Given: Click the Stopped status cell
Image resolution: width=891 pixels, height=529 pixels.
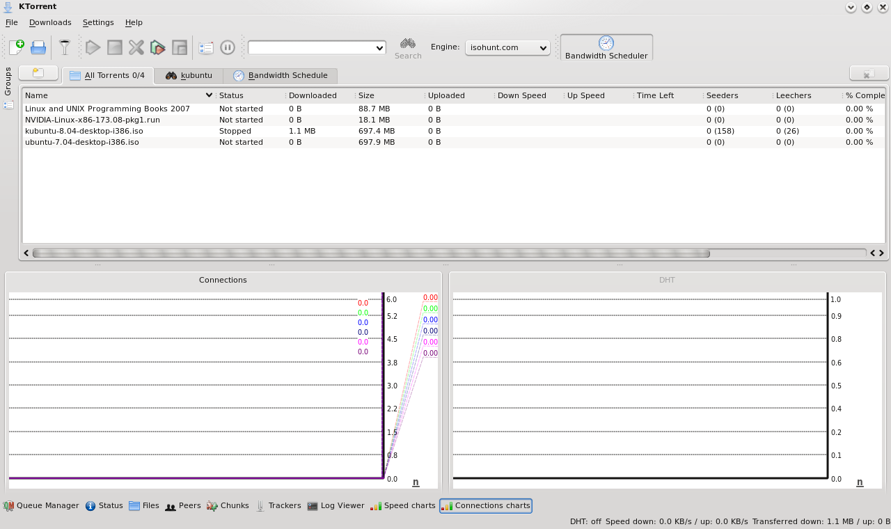Looking at the screenshot, I should click(x=236, y=131).
